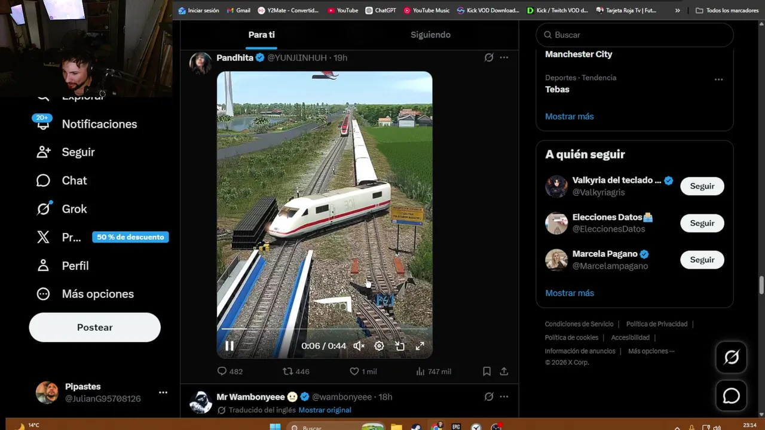Image resolution: width=765 pixels, height=430 pixels.
Task: Expand hidden bookmarks chevron
Action: tap(677, 10)
